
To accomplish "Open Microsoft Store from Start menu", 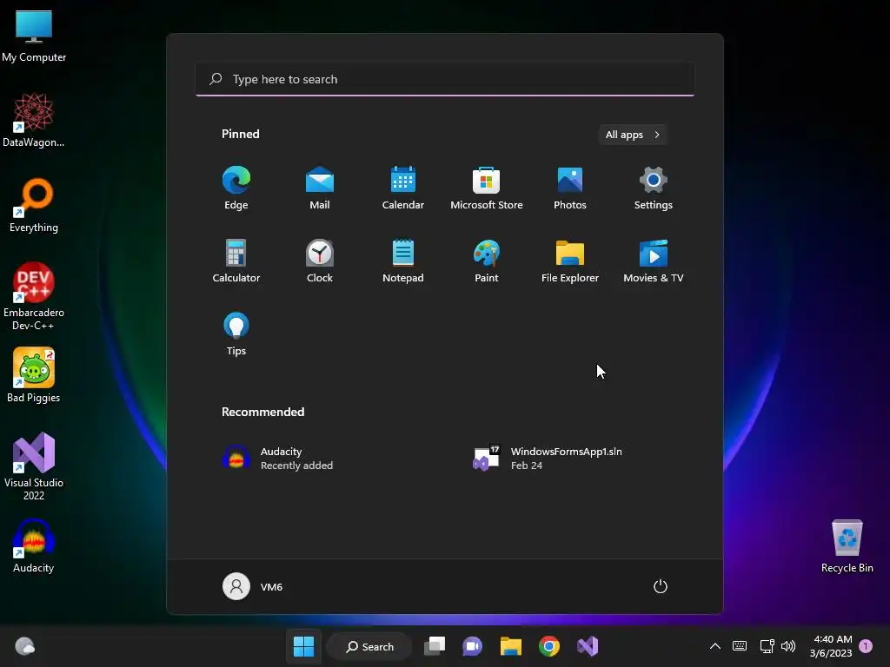I will tap(487, 188).
